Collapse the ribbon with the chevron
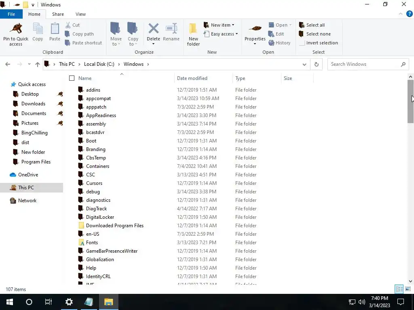This screenshot has height=310, width=414. pyautogui.click(x=401, y=14)
